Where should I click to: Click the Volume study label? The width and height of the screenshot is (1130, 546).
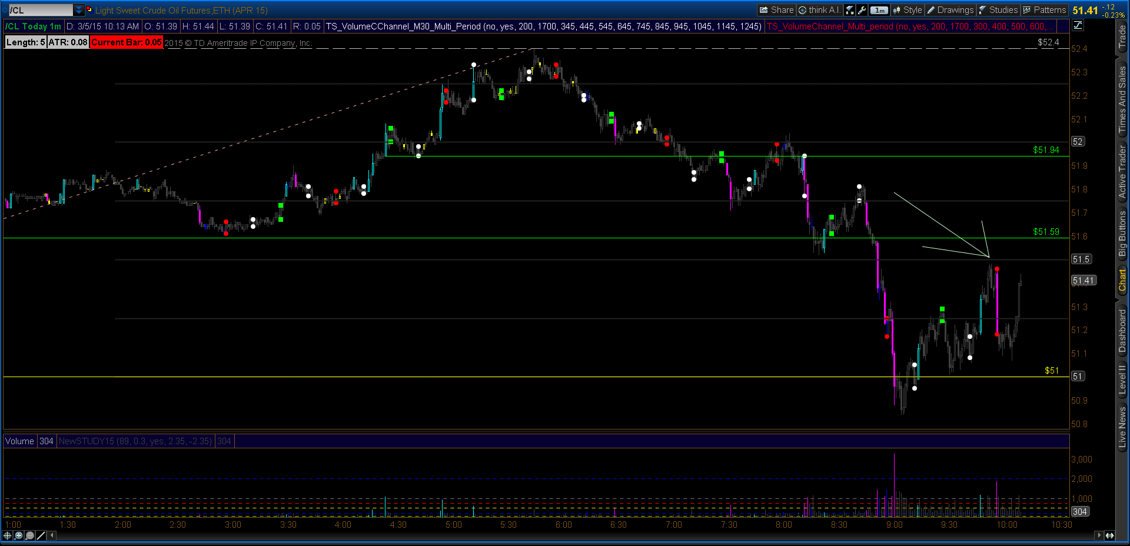click(20, 441)
